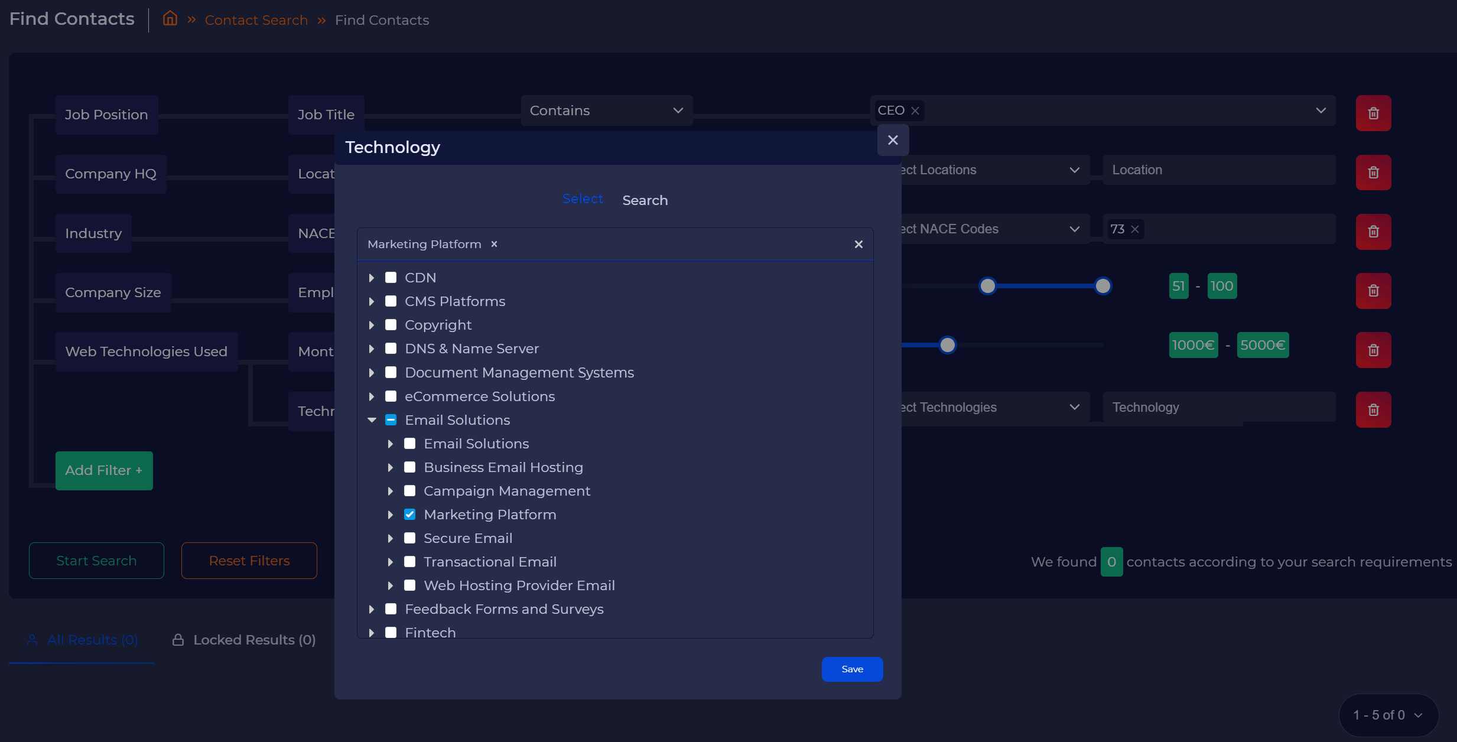The height and width of the screenshot is (742, 1457).
Task: Remove NACE code 73 tag
Action: [1135, 229]
